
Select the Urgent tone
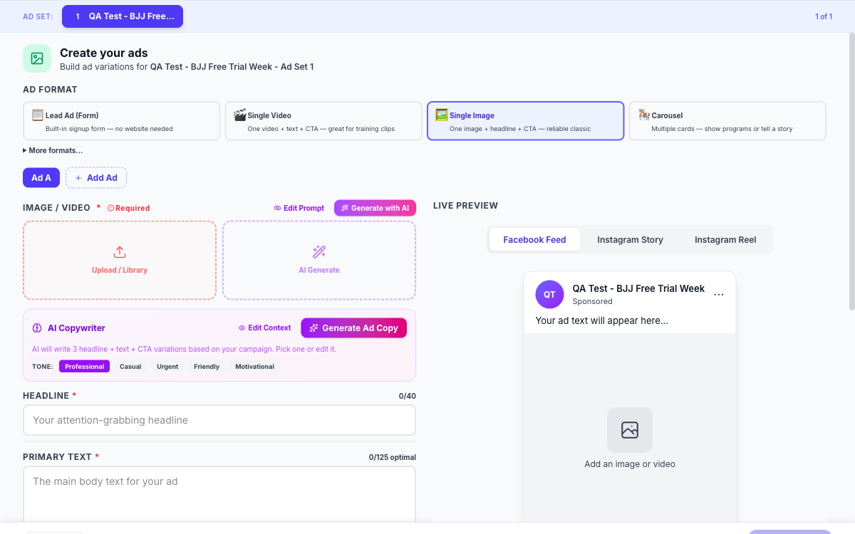[167, 367]
